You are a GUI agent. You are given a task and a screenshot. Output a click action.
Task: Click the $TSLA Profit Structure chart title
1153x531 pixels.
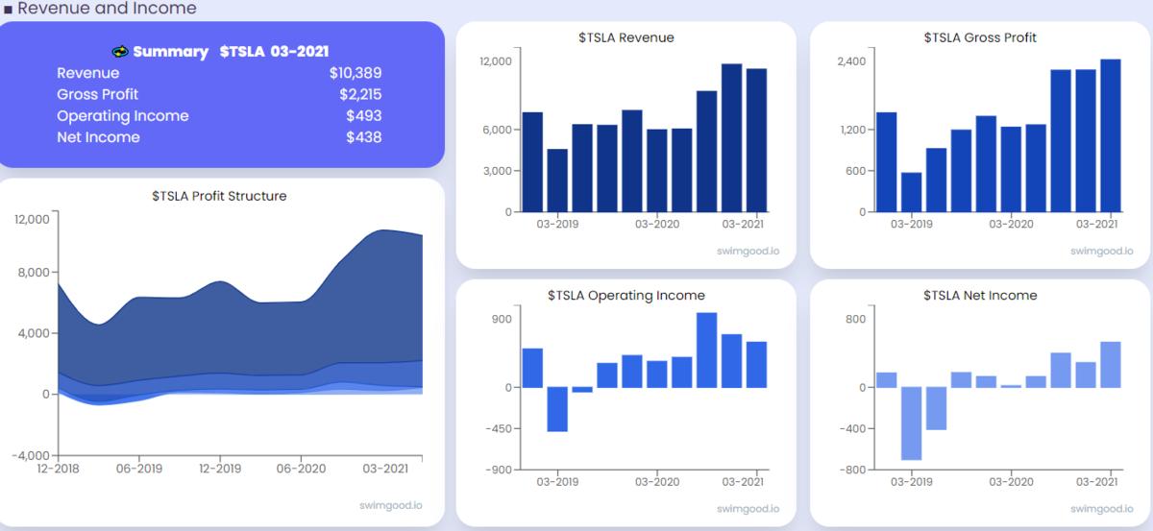219,196
